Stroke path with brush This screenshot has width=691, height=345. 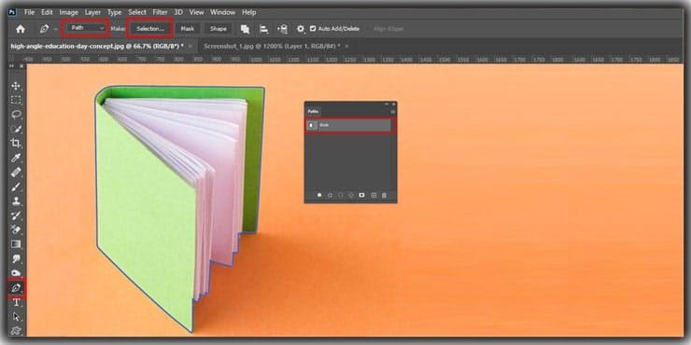click(x=330, y=195)
